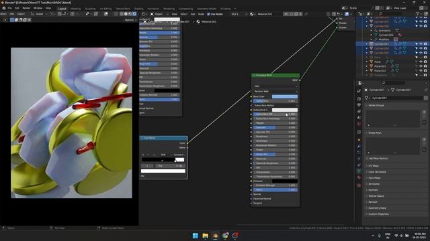Switch to the UV Editing workspace tab
Screen dimensions: 430x241
[105, 9]
